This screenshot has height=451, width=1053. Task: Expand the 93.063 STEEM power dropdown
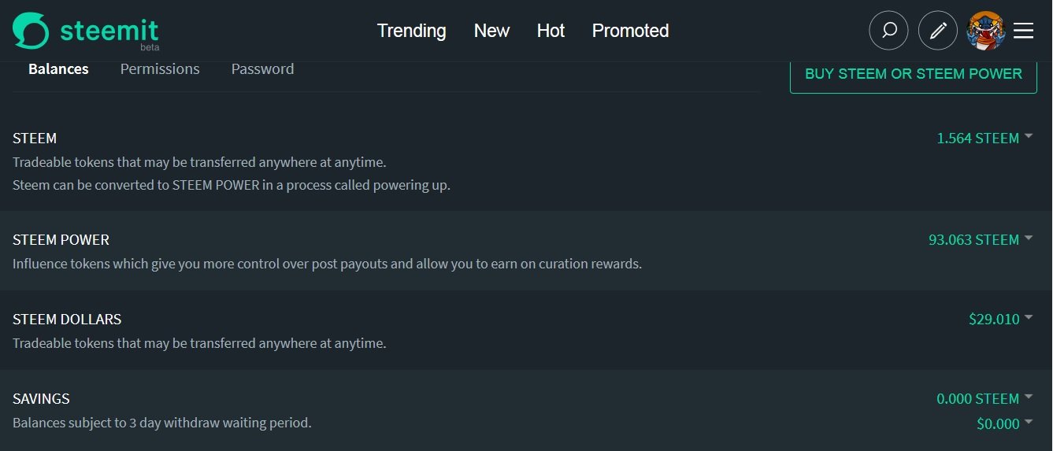click(981, 239)
